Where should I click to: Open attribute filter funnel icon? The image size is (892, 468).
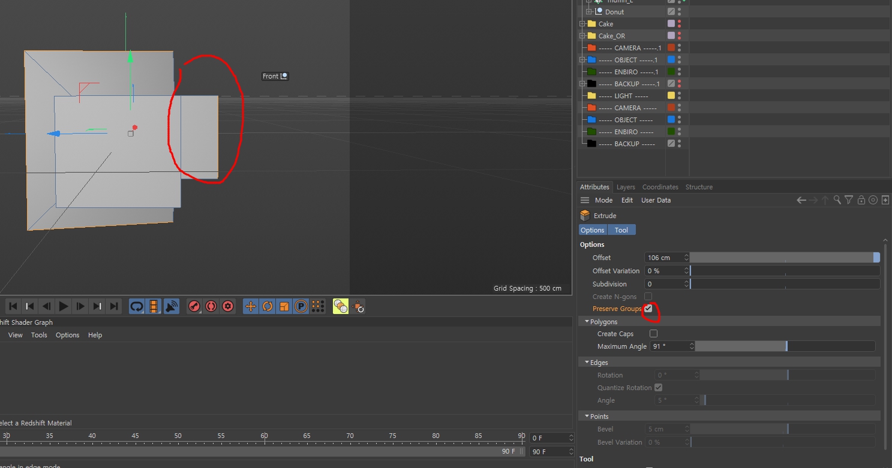coord(849,200)
